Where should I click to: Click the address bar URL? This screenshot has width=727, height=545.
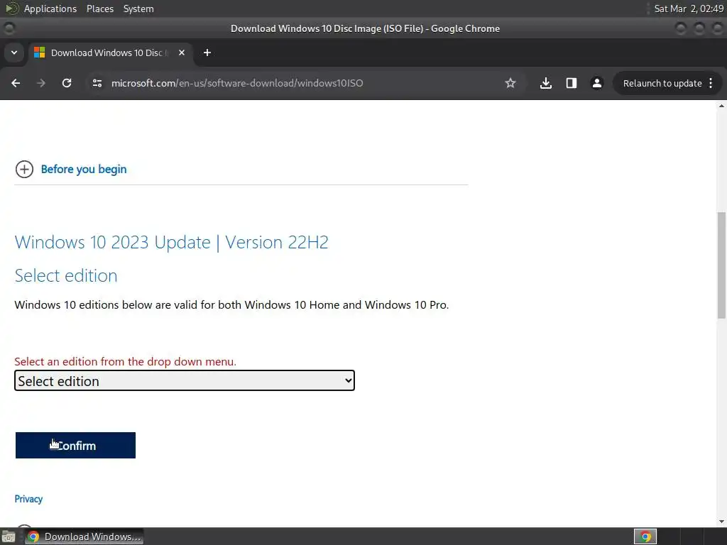click(x=237, y=83)
